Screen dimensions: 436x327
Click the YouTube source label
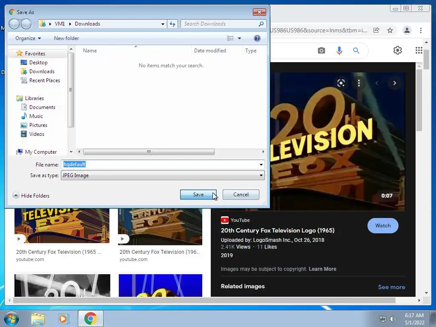(235, 220)
